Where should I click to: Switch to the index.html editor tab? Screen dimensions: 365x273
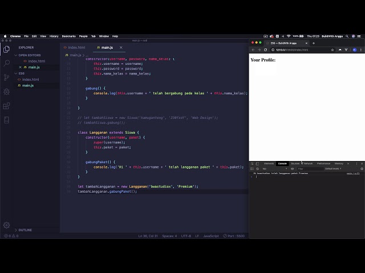point(75,48)
